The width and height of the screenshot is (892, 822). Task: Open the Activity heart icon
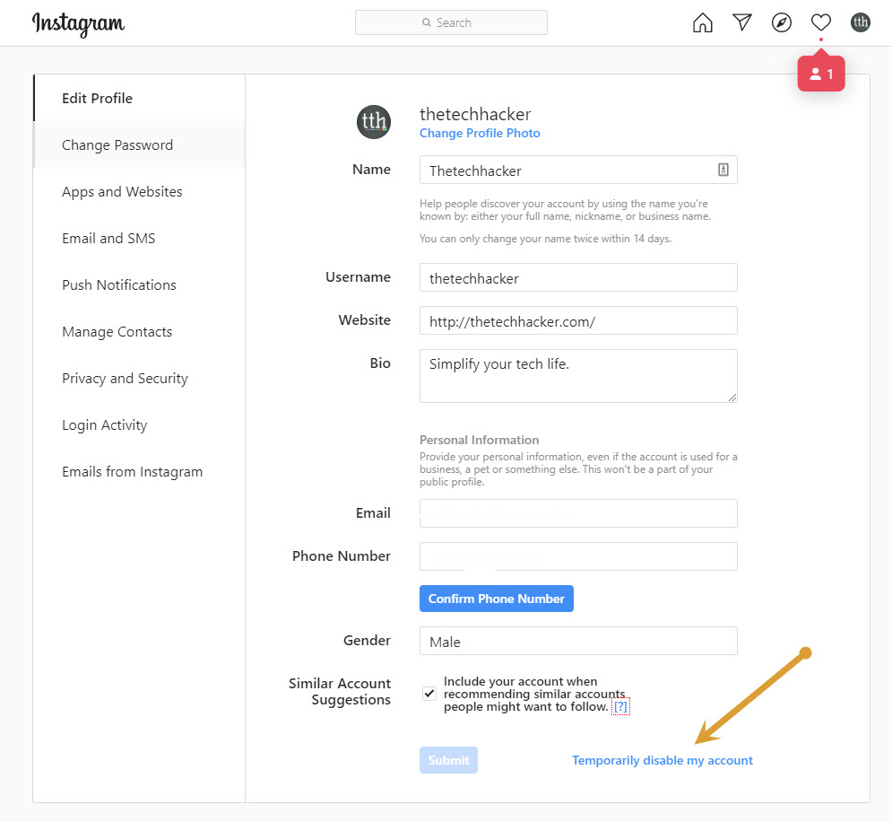click(x=821, y=22)
